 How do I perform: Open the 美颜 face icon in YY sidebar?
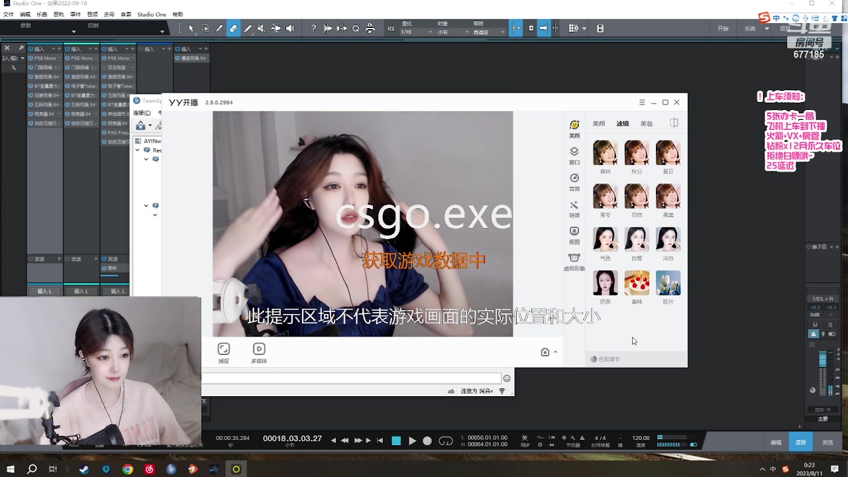[x=574, y=129]
